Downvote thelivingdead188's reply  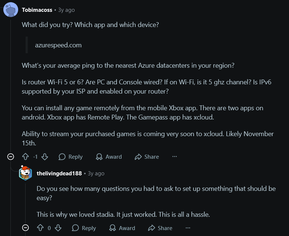point(58,228)
